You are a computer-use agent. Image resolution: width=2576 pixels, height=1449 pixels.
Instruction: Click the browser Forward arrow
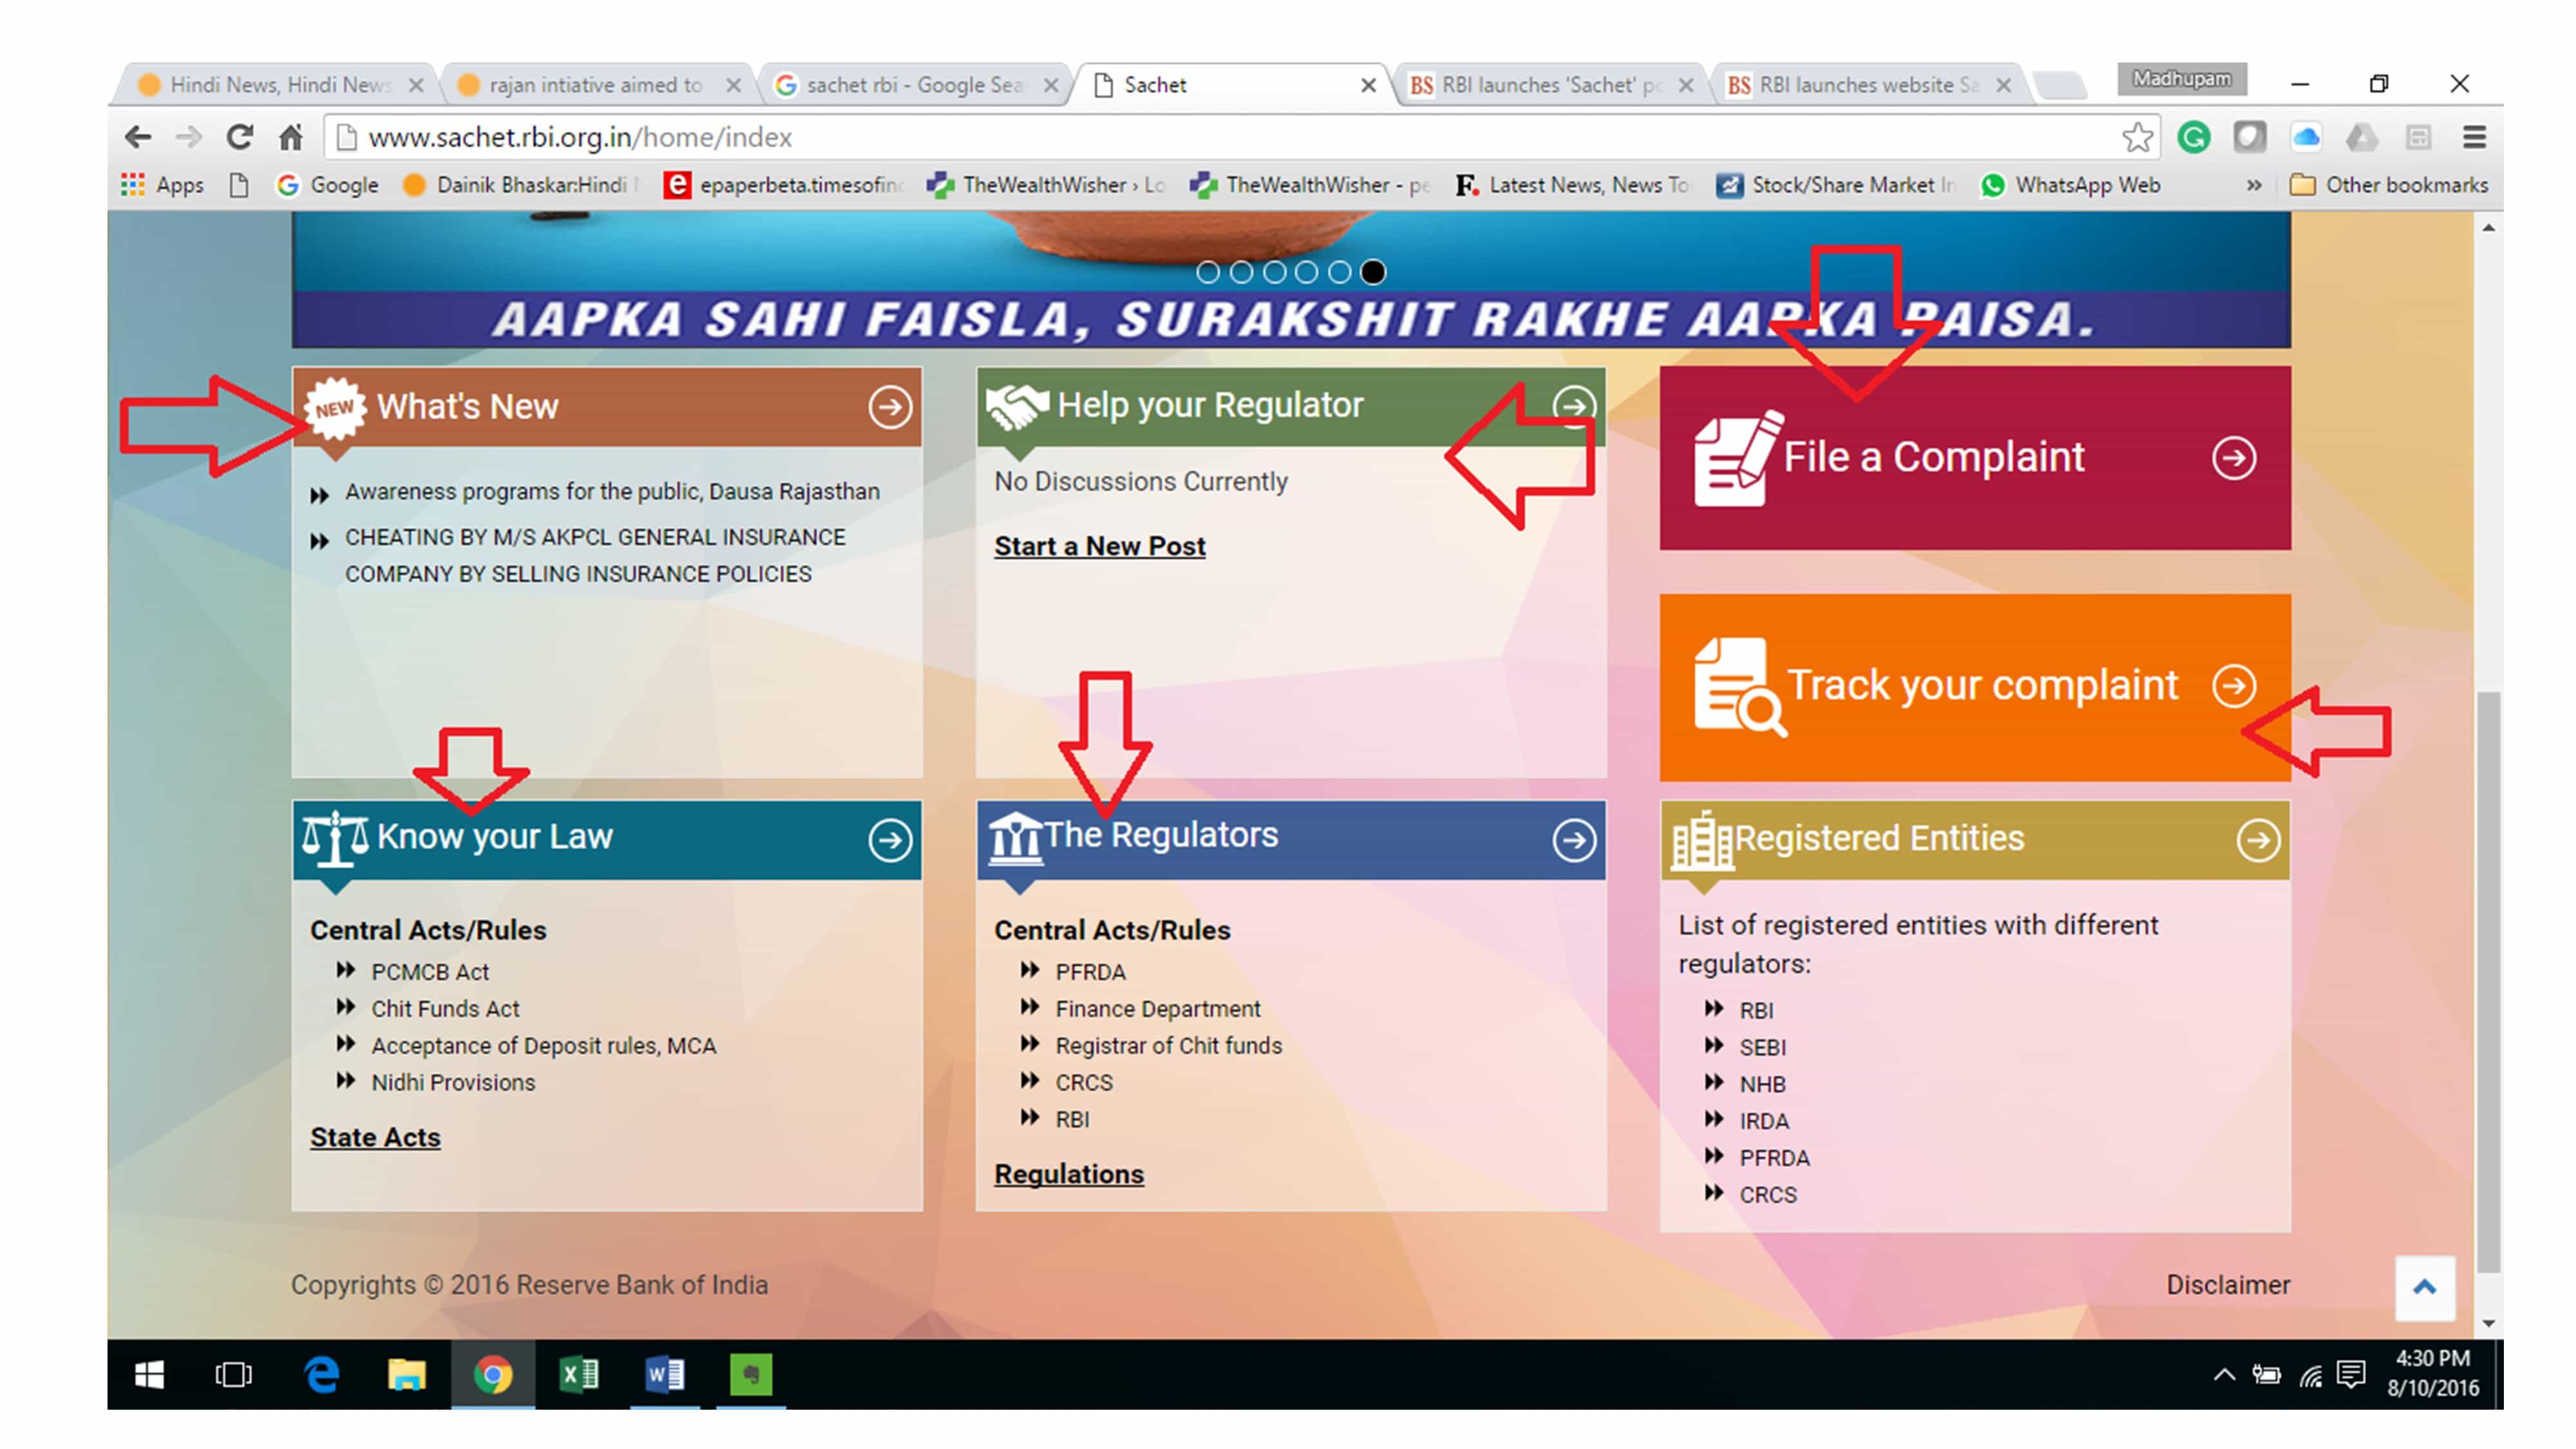[188, 137]
